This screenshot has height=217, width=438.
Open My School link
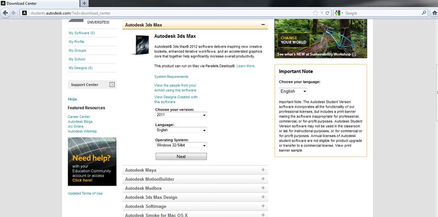pyautogui.click(x=77, y=59)
